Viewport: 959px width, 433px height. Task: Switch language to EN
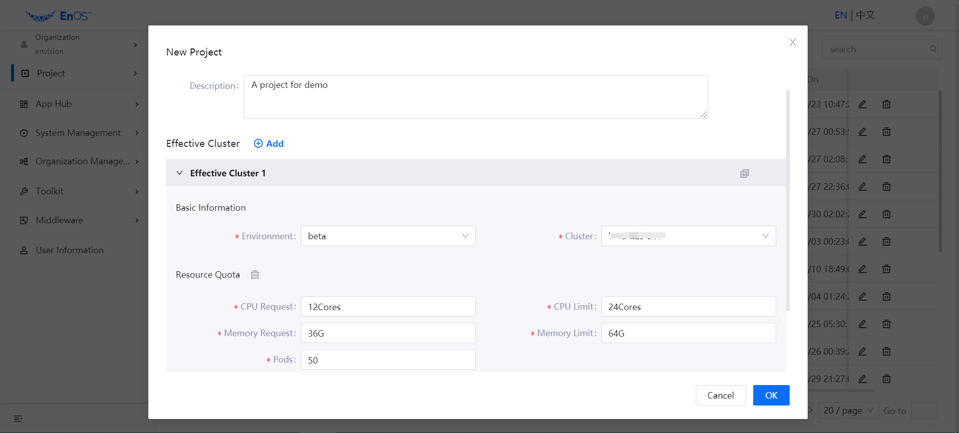click(840, 15)
